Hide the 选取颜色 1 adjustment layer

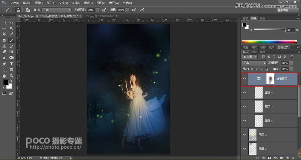coord(245,79)
